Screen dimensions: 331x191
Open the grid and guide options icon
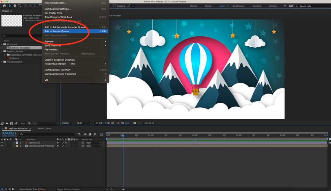pos(113,123)
